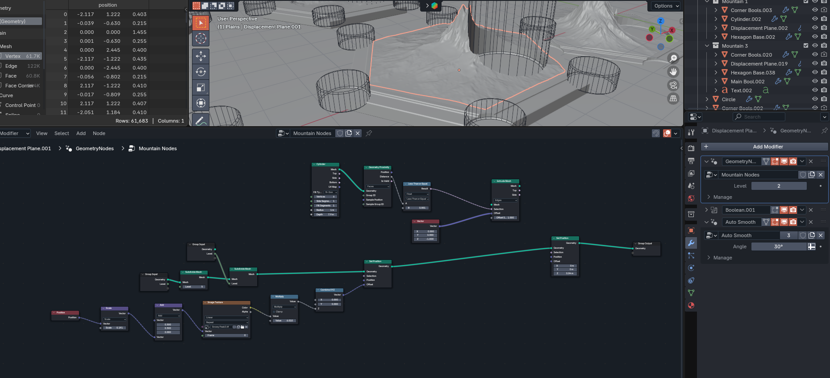Collapse the Mountain 3 collection

point(707,45)
